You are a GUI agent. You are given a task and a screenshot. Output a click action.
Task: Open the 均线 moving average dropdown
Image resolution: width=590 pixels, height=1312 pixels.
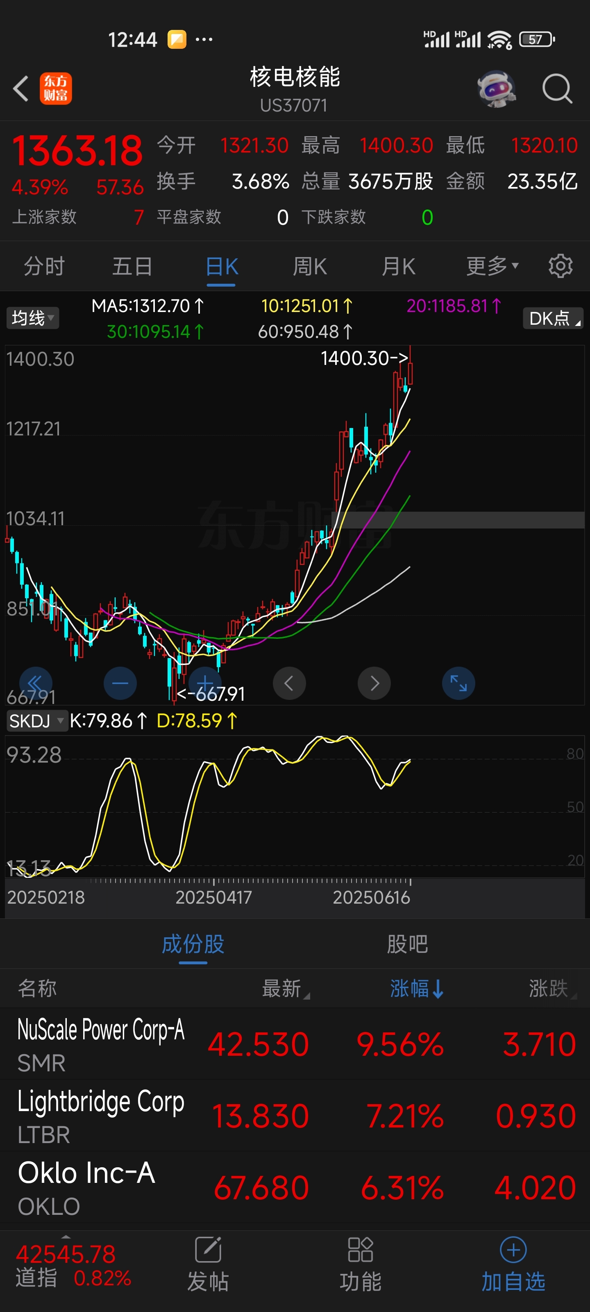(33, 318)
